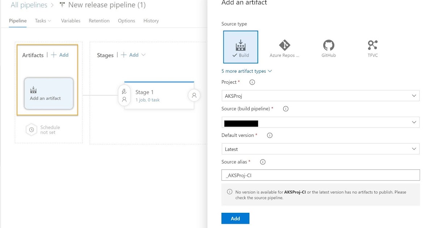Screen dimensions: 434x228
Task: Click inside the Source alias text field
Action: coord(320,175)
